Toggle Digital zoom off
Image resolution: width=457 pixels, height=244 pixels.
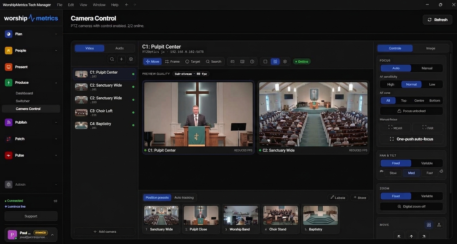click(411, 207)
